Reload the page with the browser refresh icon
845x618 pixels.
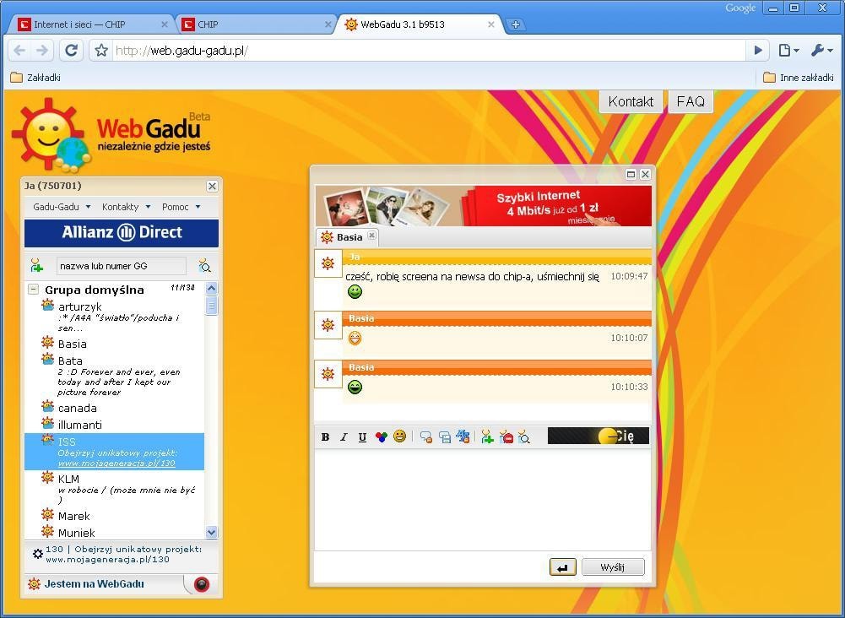point(72,51)
